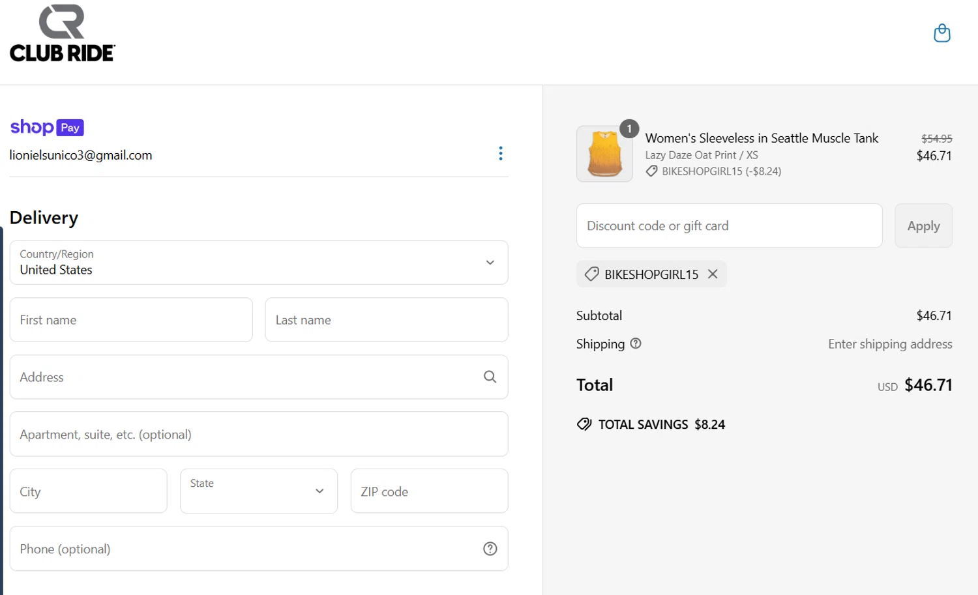Screen dimensions: 978x595
Task: Expand the State dropdown
Action: click(x=259, y=491)
